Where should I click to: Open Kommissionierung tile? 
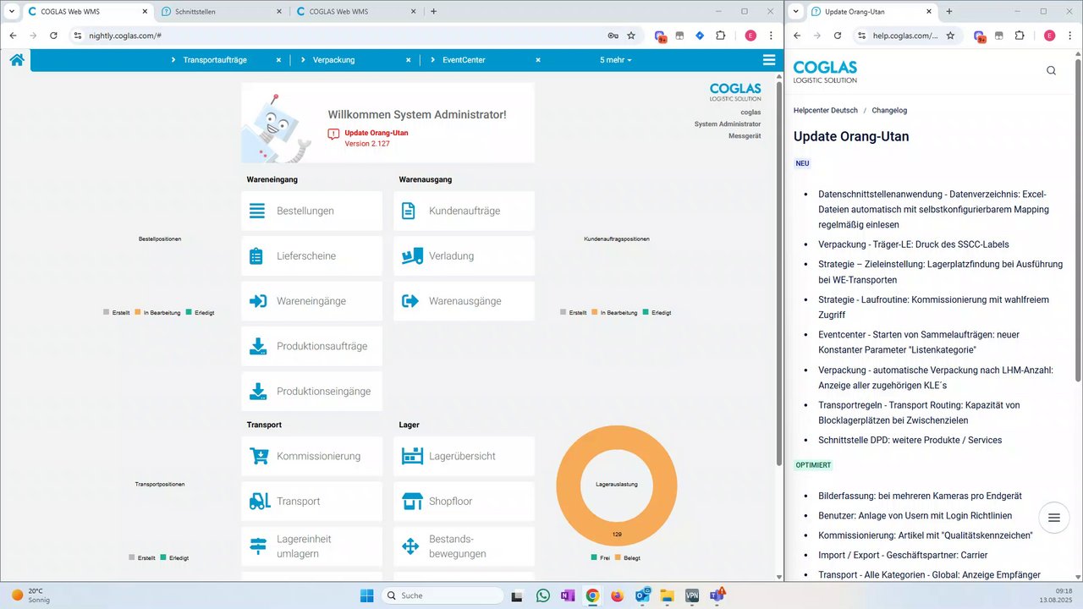311,456
